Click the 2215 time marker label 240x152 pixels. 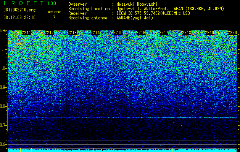118,33
